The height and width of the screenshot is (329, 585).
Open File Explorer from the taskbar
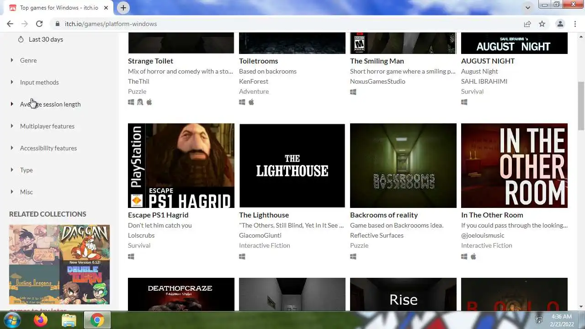coord(69,320)
